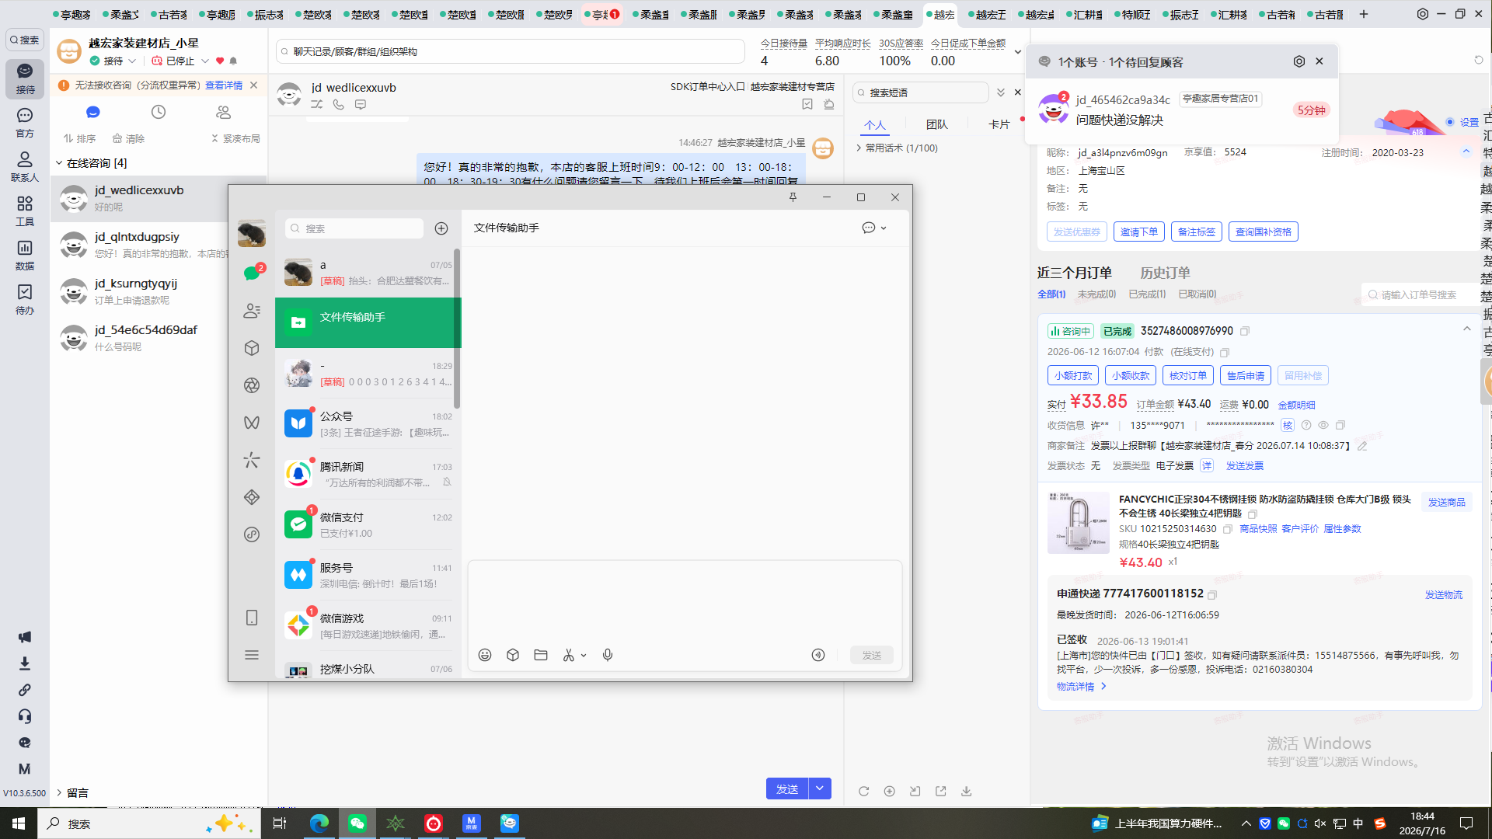Toggle the red heart icon by 已停止
This screenshot has height=839, width=1492.
pyautogui.click(x=220, y=61)
